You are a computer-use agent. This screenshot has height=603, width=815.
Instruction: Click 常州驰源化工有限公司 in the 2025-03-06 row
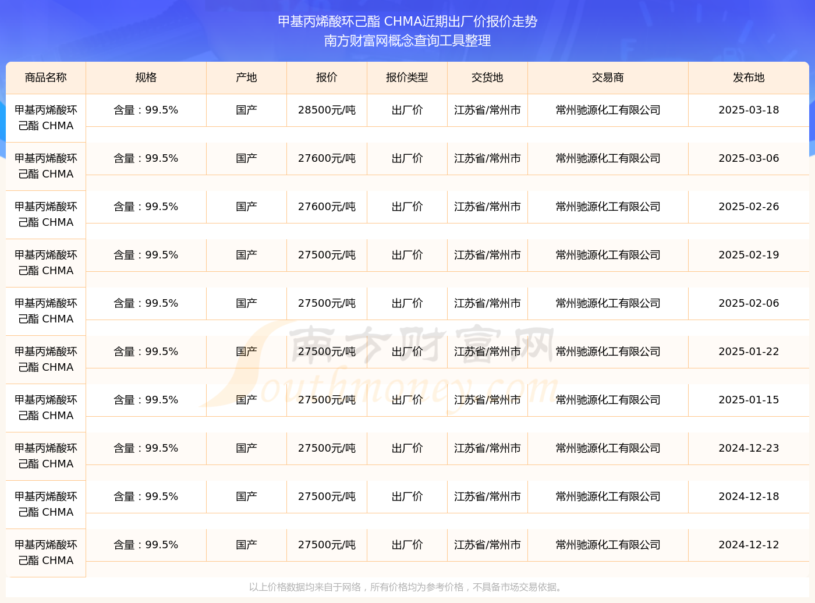pyautogui.click(x=608, y=158)
